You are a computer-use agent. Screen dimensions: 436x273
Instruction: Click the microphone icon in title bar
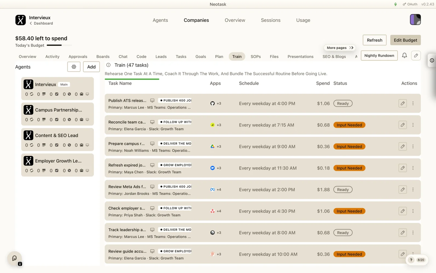395,4
